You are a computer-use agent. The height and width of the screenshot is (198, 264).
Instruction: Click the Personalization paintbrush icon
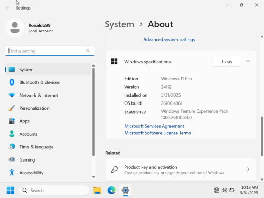tap(12, 108)
